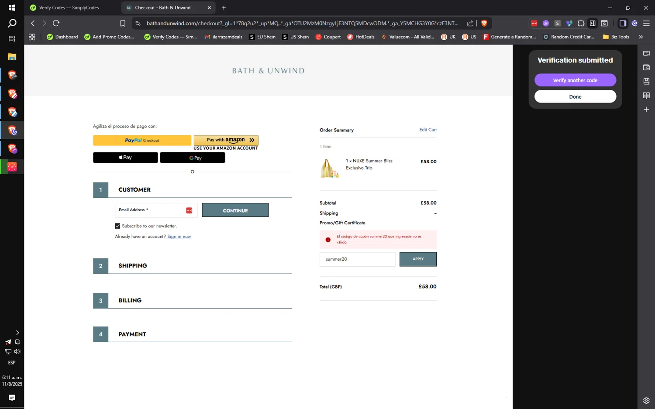Show more bookmarks with the double chevron
Image resolution: width=655 pixels, height=409 pixels.
point(641,37)
